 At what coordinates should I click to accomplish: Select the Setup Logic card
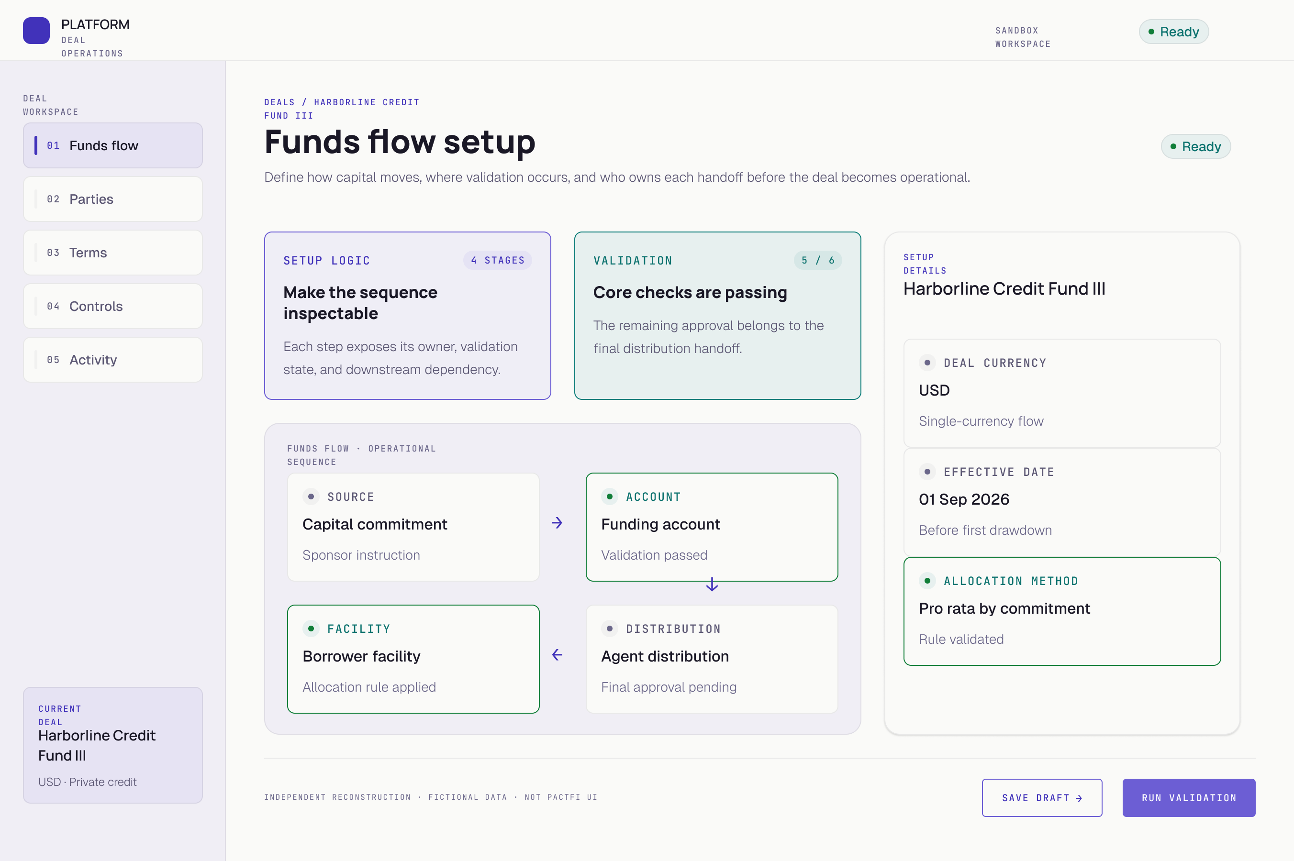pos(408,316)
